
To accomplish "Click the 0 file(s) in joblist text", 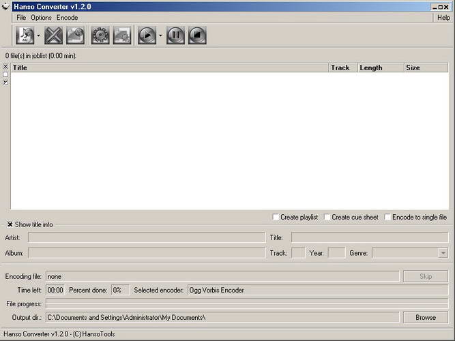I will point(41,56).
